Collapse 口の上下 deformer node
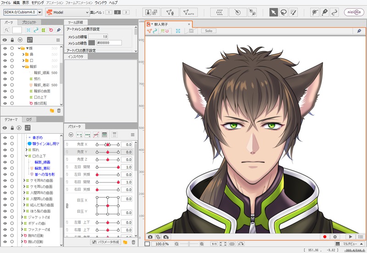The image size is (367, 253). (x=26, y=156)
